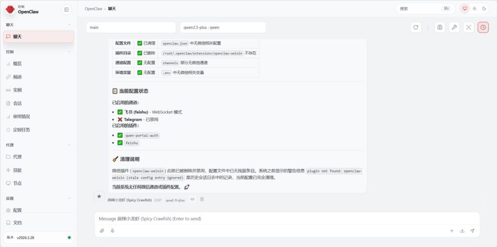The width and height of the screenshot is (497, 247).
Task: Click the 当前配置状态 heading
Action: 133,91
